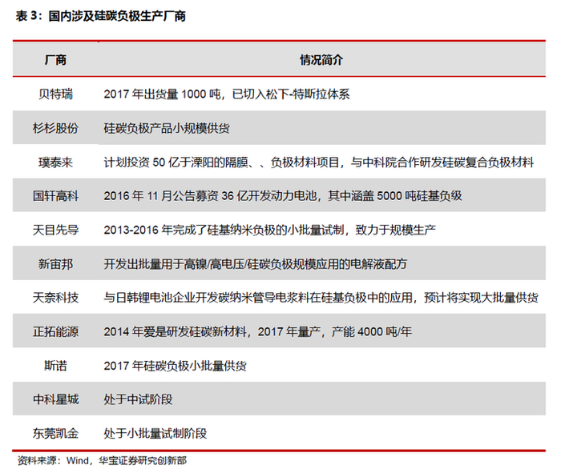The height and width of the screenshot is (469, 561).
Task: Select the '天奈科技' manufacturer cell
Action: point(55,297)
